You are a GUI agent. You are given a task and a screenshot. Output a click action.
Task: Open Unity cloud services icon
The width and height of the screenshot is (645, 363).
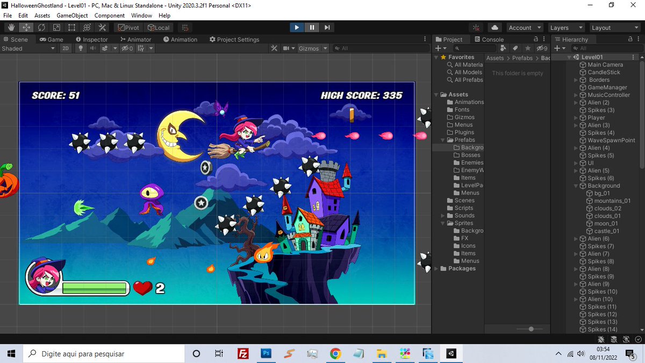[495, 27]
